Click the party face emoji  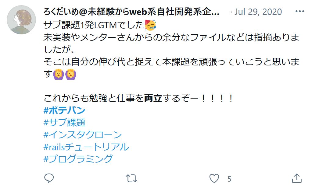click(x=150, y=25)
